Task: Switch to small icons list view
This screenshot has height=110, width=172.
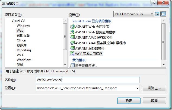Action: tap(163, 14)
